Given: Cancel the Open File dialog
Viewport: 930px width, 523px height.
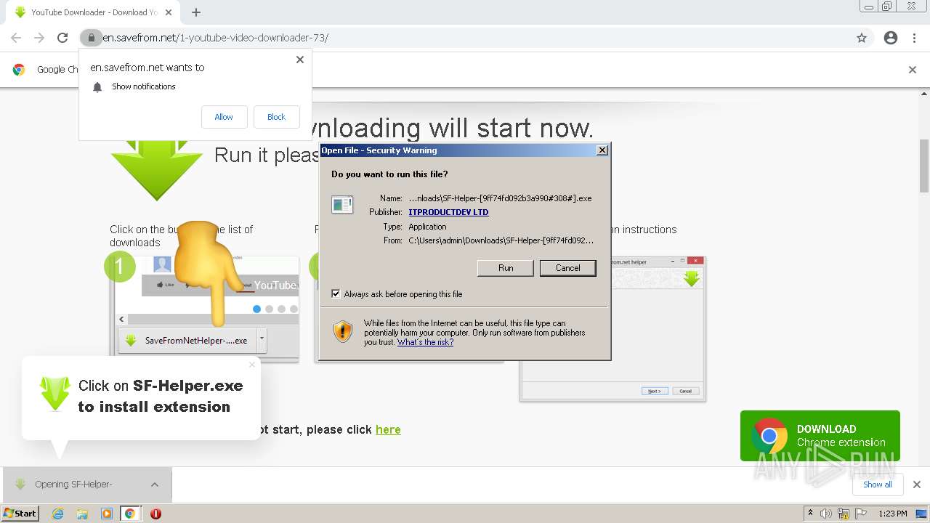Looking at the screenshot, I should [568, 268].
